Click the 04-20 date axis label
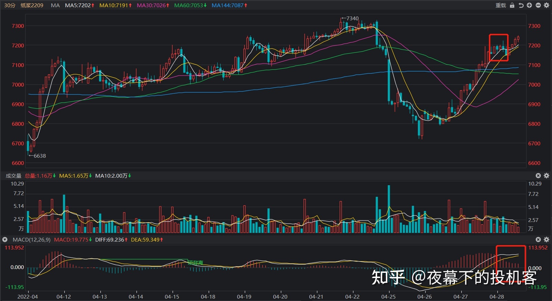The height and width of the screenshot is (301, 552). click(x=280, y=297)
